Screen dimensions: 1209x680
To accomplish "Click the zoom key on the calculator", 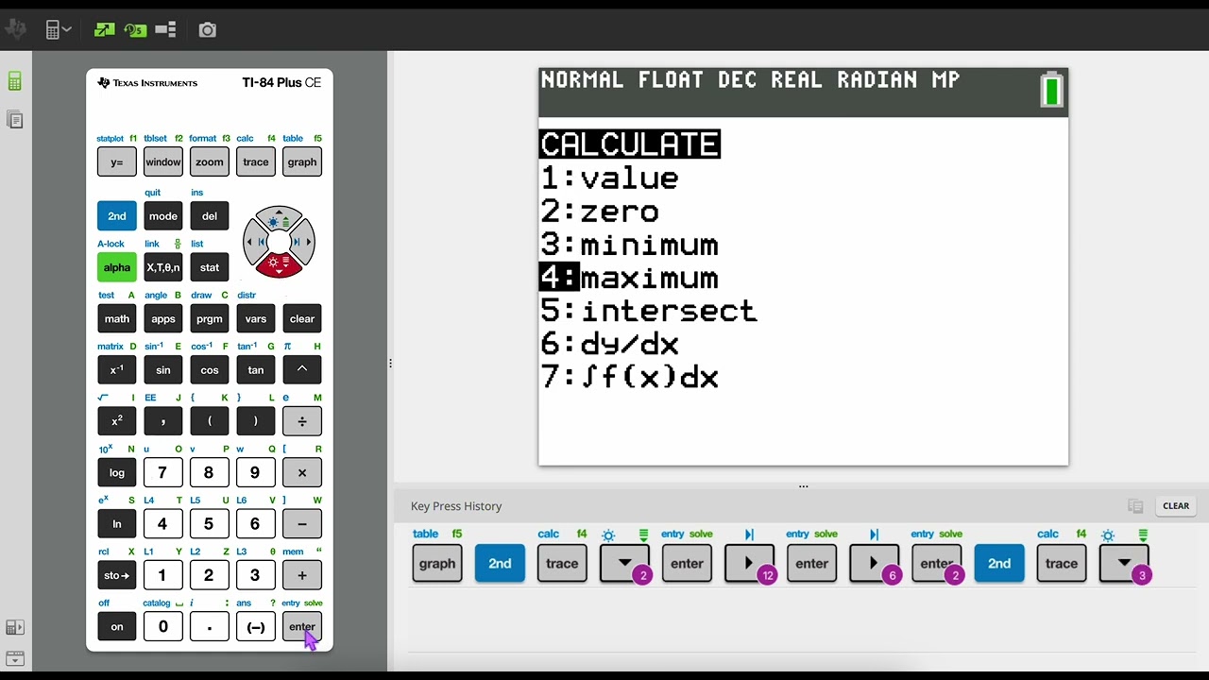I will click(x=210, y=161).
